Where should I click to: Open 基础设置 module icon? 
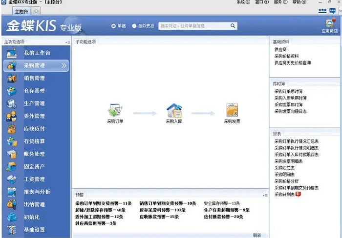point(12,230)
